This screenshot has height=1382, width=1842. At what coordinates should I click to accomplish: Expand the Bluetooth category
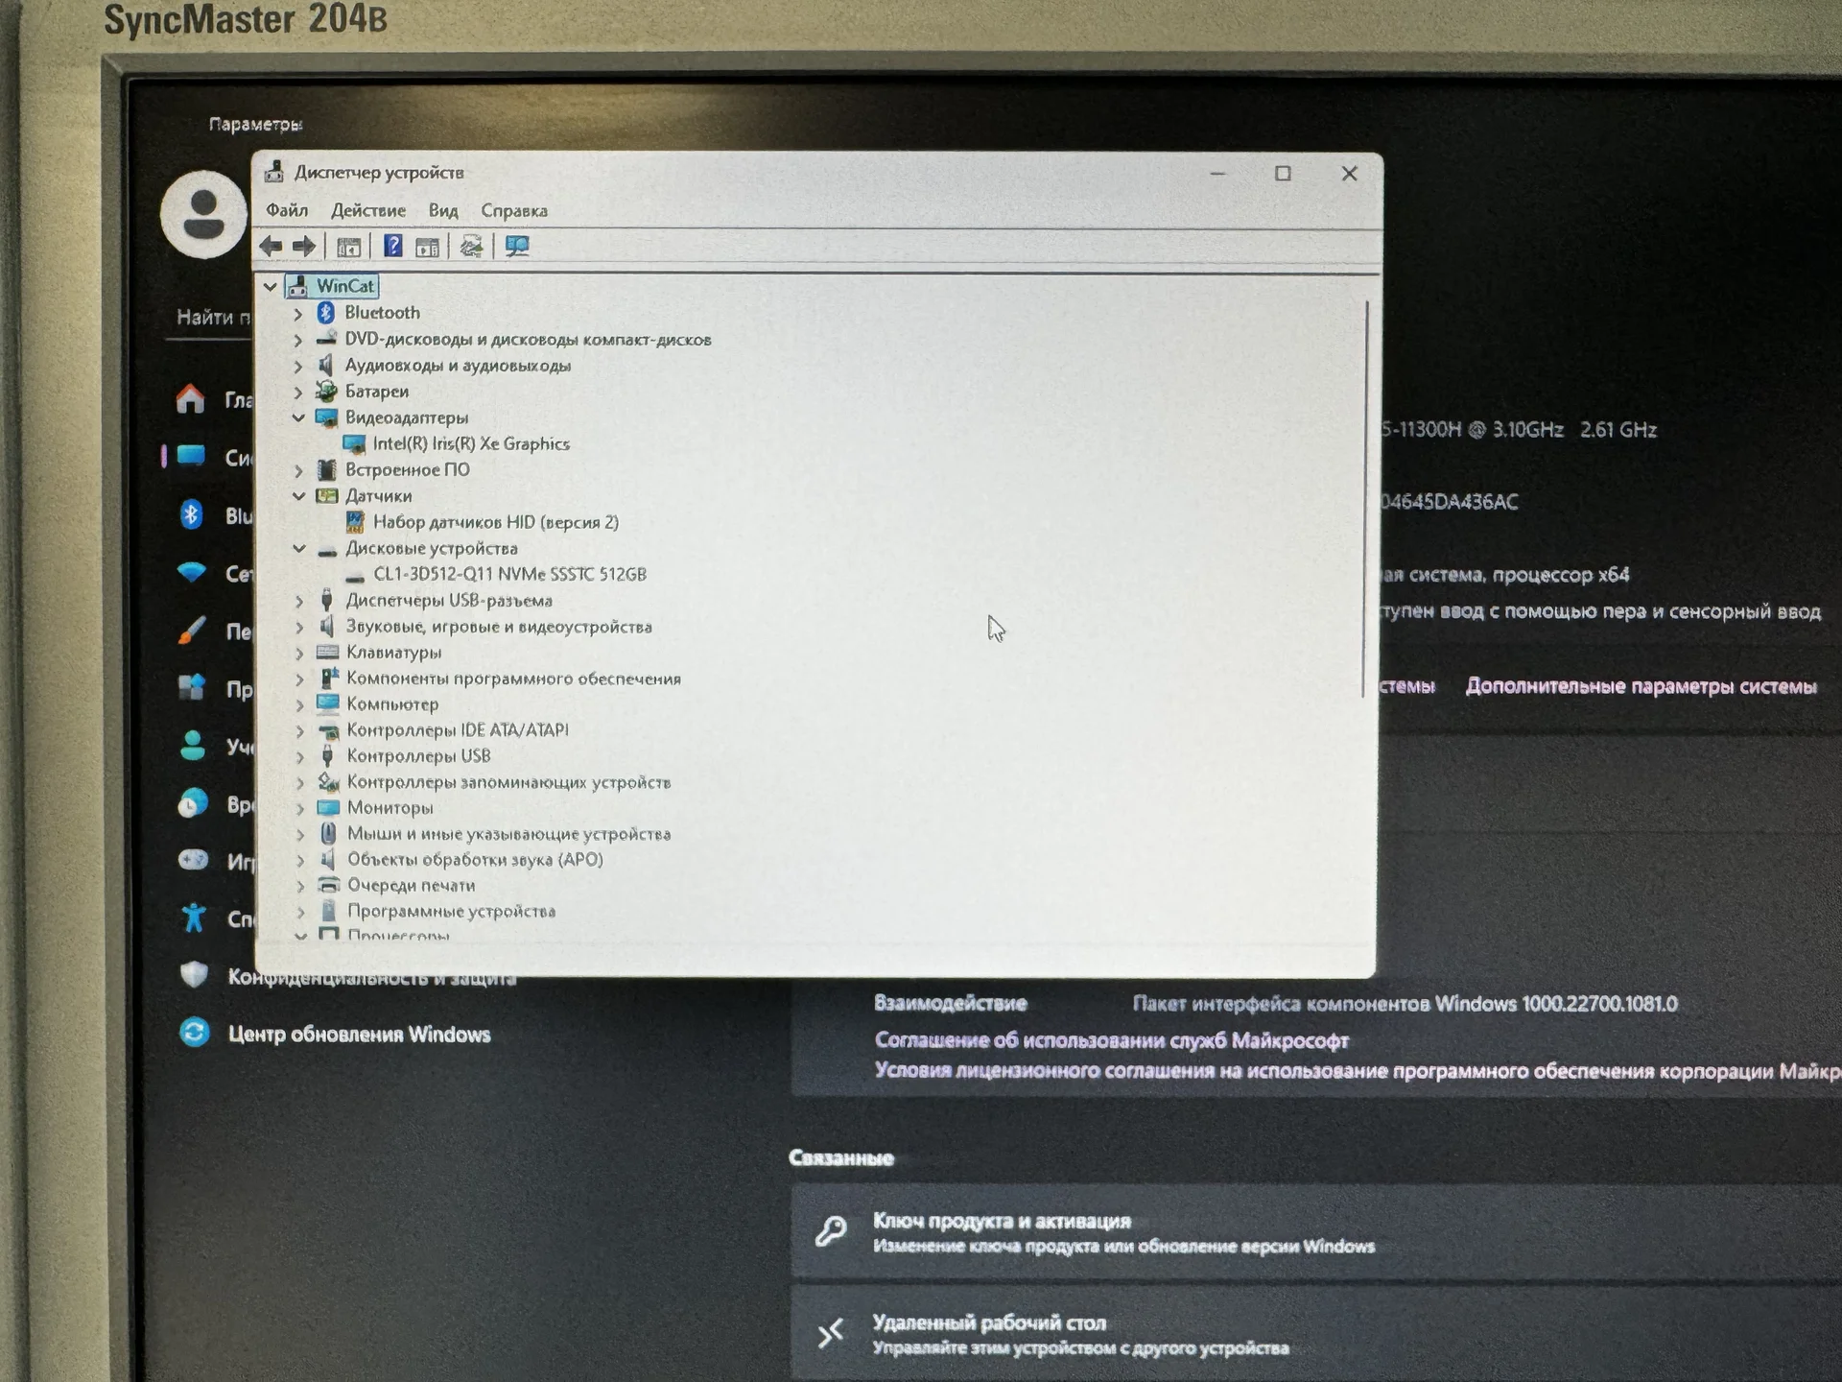click(x=298, y=313)
